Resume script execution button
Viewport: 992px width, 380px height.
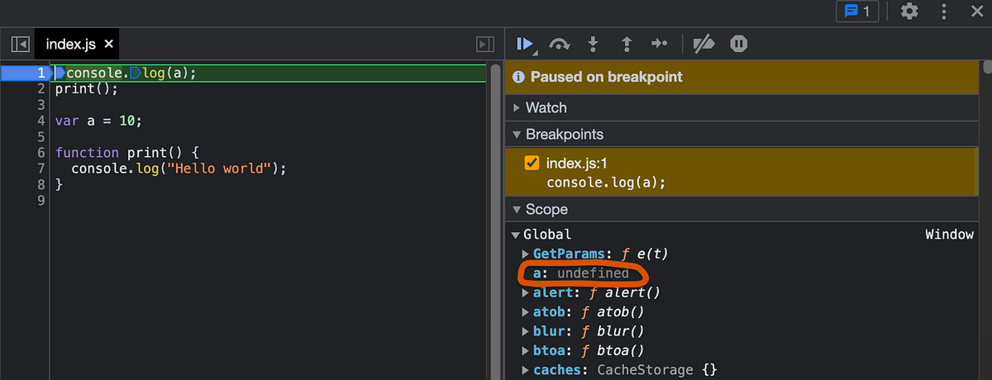[525, 44]
